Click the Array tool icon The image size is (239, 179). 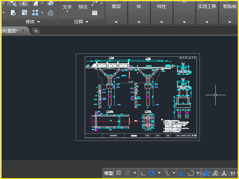click(x=35, y=12)
